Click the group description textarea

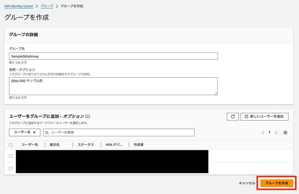coord(113,86)
